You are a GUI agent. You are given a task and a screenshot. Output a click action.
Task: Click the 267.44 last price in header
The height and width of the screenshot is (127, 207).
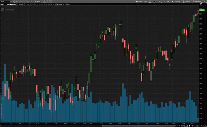click(37, 2)
